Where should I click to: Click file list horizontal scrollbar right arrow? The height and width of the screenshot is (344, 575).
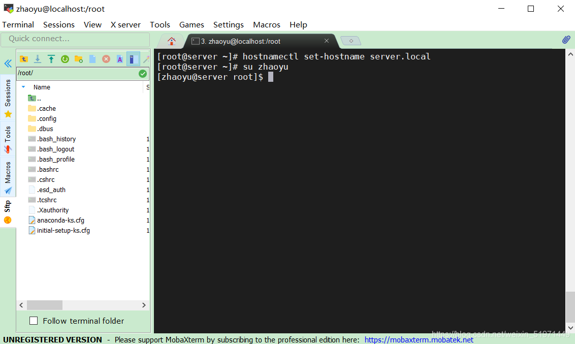click(144, 305)
